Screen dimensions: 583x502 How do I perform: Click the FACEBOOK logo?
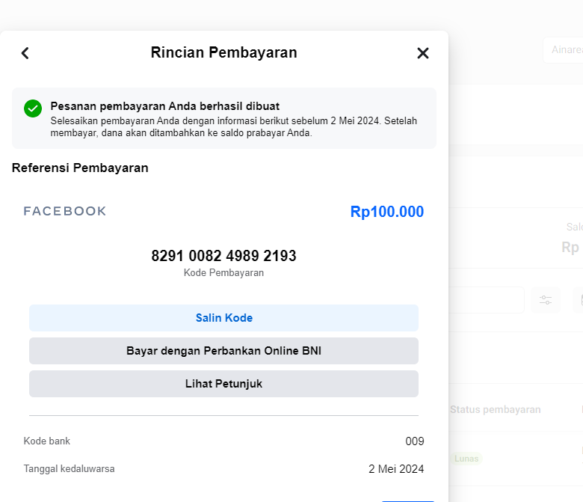[65, 211]
